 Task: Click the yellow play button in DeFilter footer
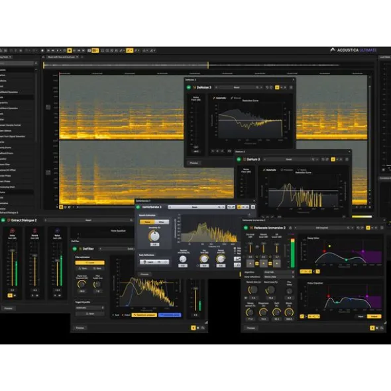[193, 328]
